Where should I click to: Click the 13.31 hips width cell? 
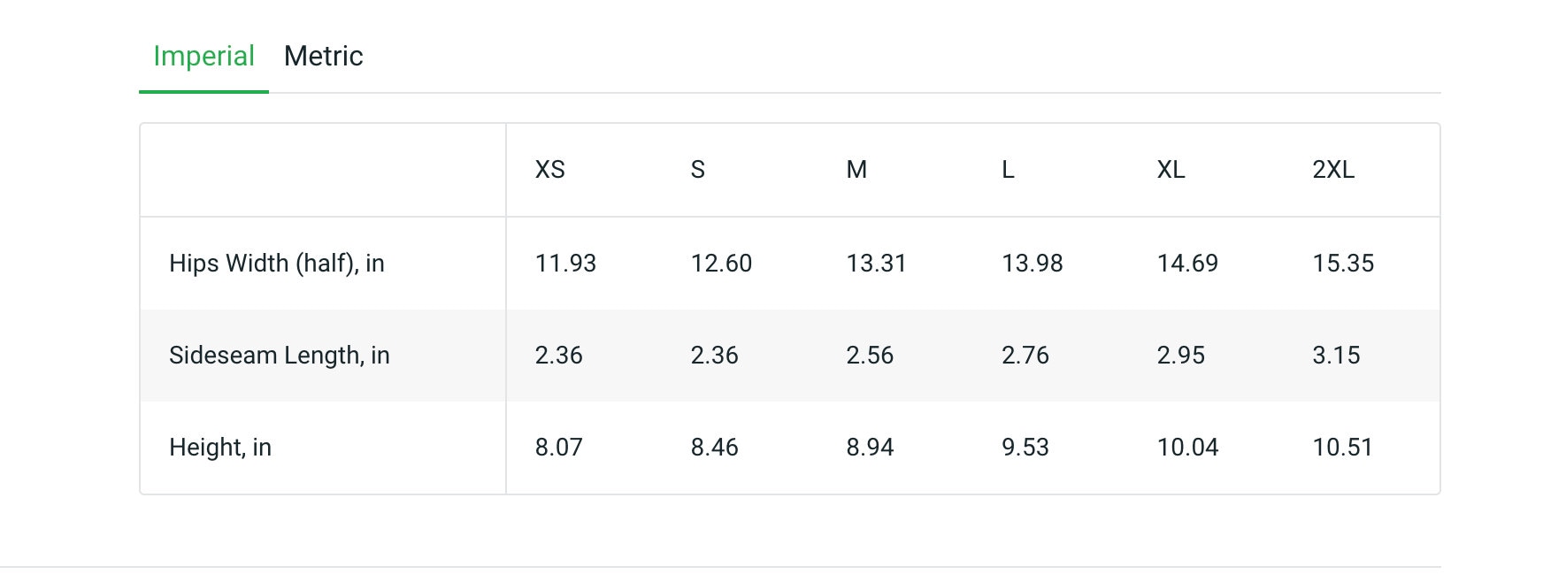(x=876, y=264)
